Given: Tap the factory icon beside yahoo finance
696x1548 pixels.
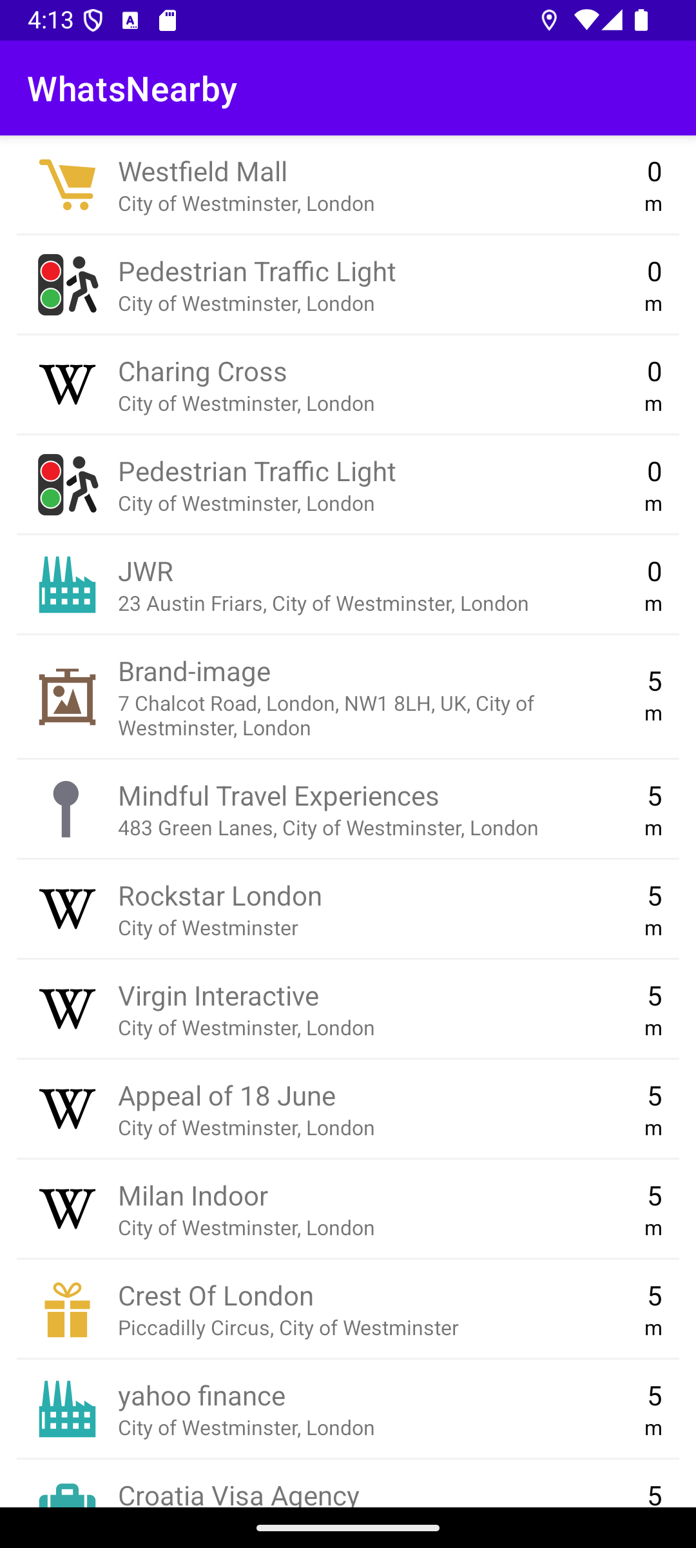Looking at the screenshot, I should (x=67, y=1409).
